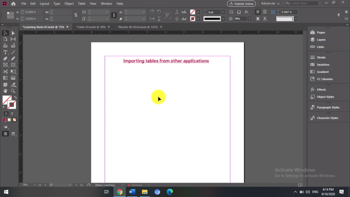Open the 75% zoom level dropdown
The height and width of the screenshot is (197, 350).
coord(35,185)
